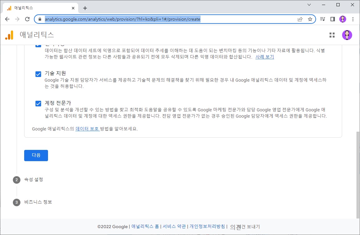Open the Google account avatar in Analytics header
The image size is (360, 235).
347,35
